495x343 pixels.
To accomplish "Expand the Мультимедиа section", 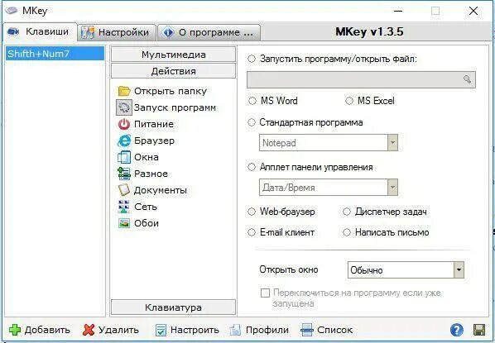I will pyautogui.click(x=173, y=55).
